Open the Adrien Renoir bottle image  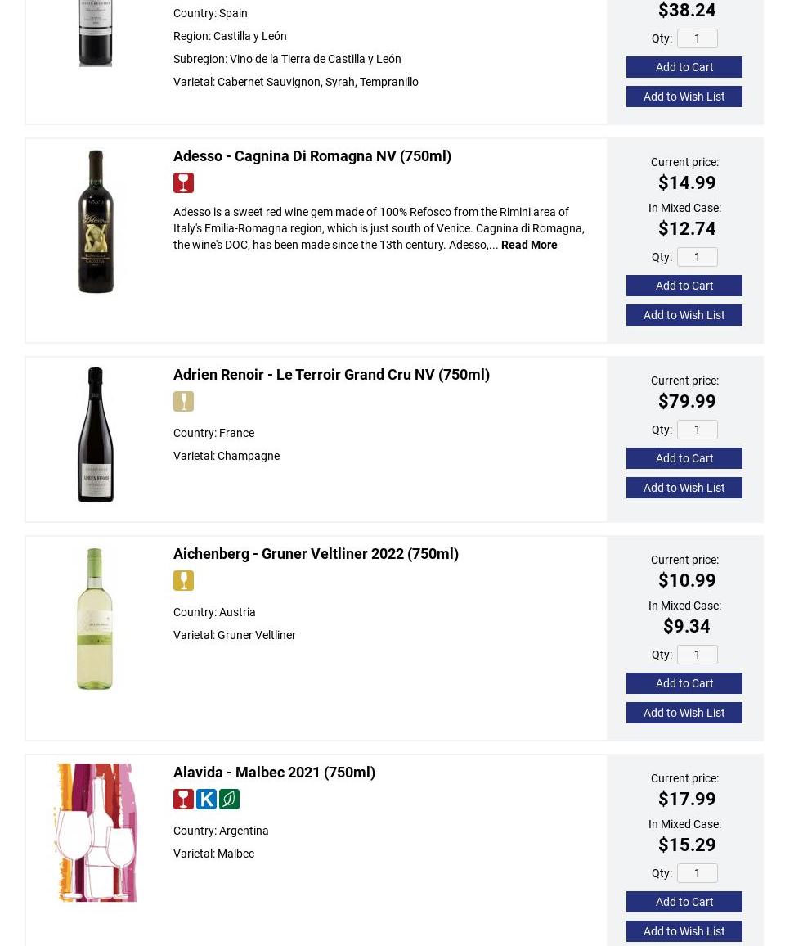click(96, 435)
